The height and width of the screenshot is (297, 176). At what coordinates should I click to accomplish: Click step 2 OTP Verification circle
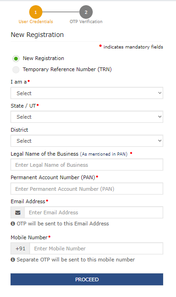pos(86,12)
